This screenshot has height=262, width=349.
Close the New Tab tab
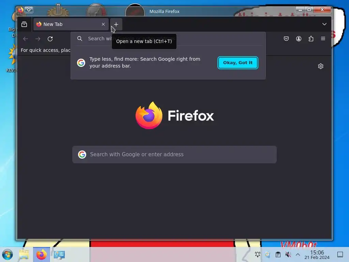[x=103, y=24]
